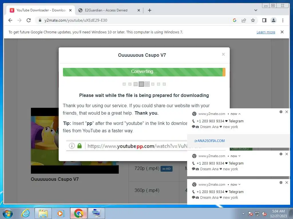Open the Windows Start menu
This screenshot has height=219, width=293.
point(7,213)
